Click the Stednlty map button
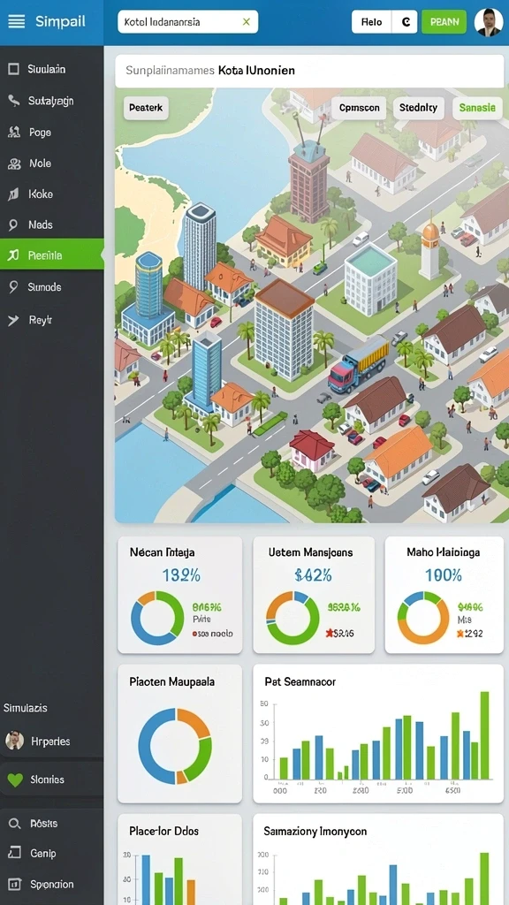 [418, 108]
